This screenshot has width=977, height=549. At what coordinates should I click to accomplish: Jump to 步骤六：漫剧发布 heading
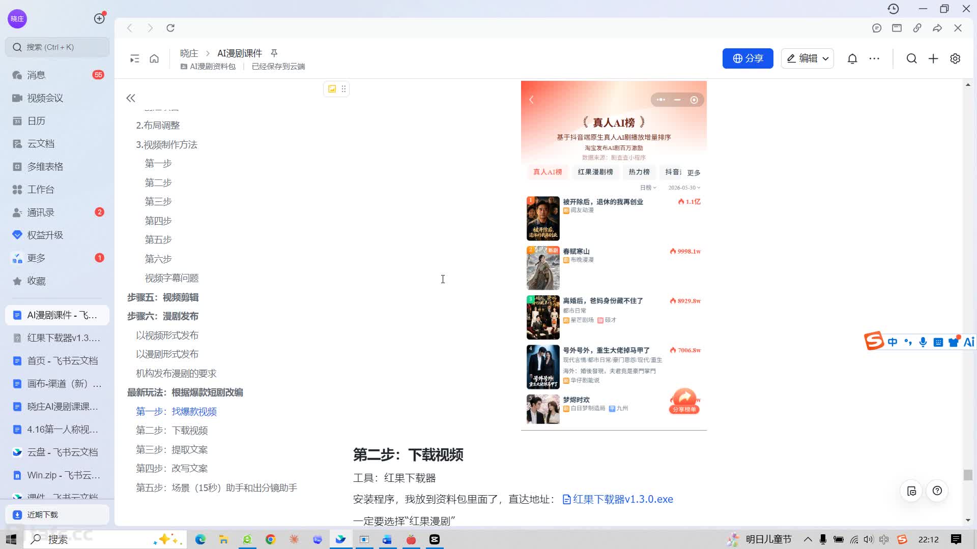(x=163, y=316)
